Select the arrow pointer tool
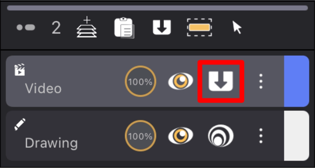This screenshot has height=168, width=315. (237, 27)
